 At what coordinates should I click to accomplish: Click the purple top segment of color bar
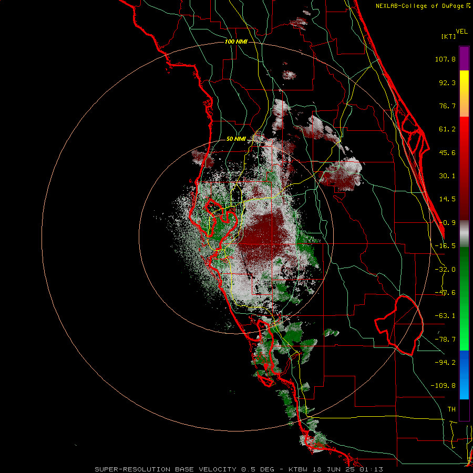pyautogui.click(x=464, y=58)
